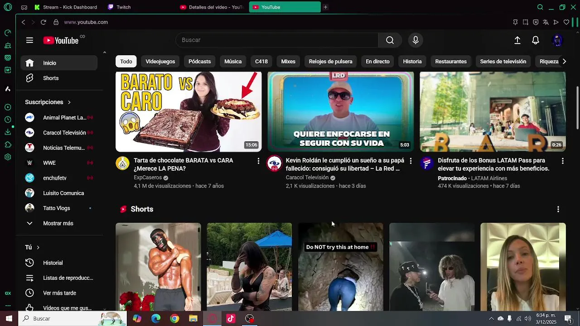Image resolution: width=580 pixels, height=326 pixels.
Task: Open Player icon in Opera sidebar
Action: 8,107
